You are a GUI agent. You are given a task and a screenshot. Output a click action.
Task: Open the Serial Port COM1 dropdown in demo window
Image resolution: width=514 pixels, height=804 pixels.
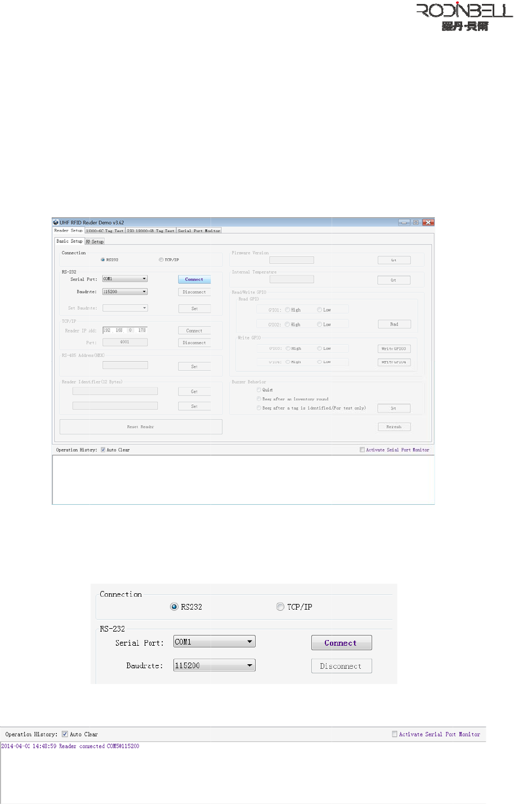click(x=125, y=279)
